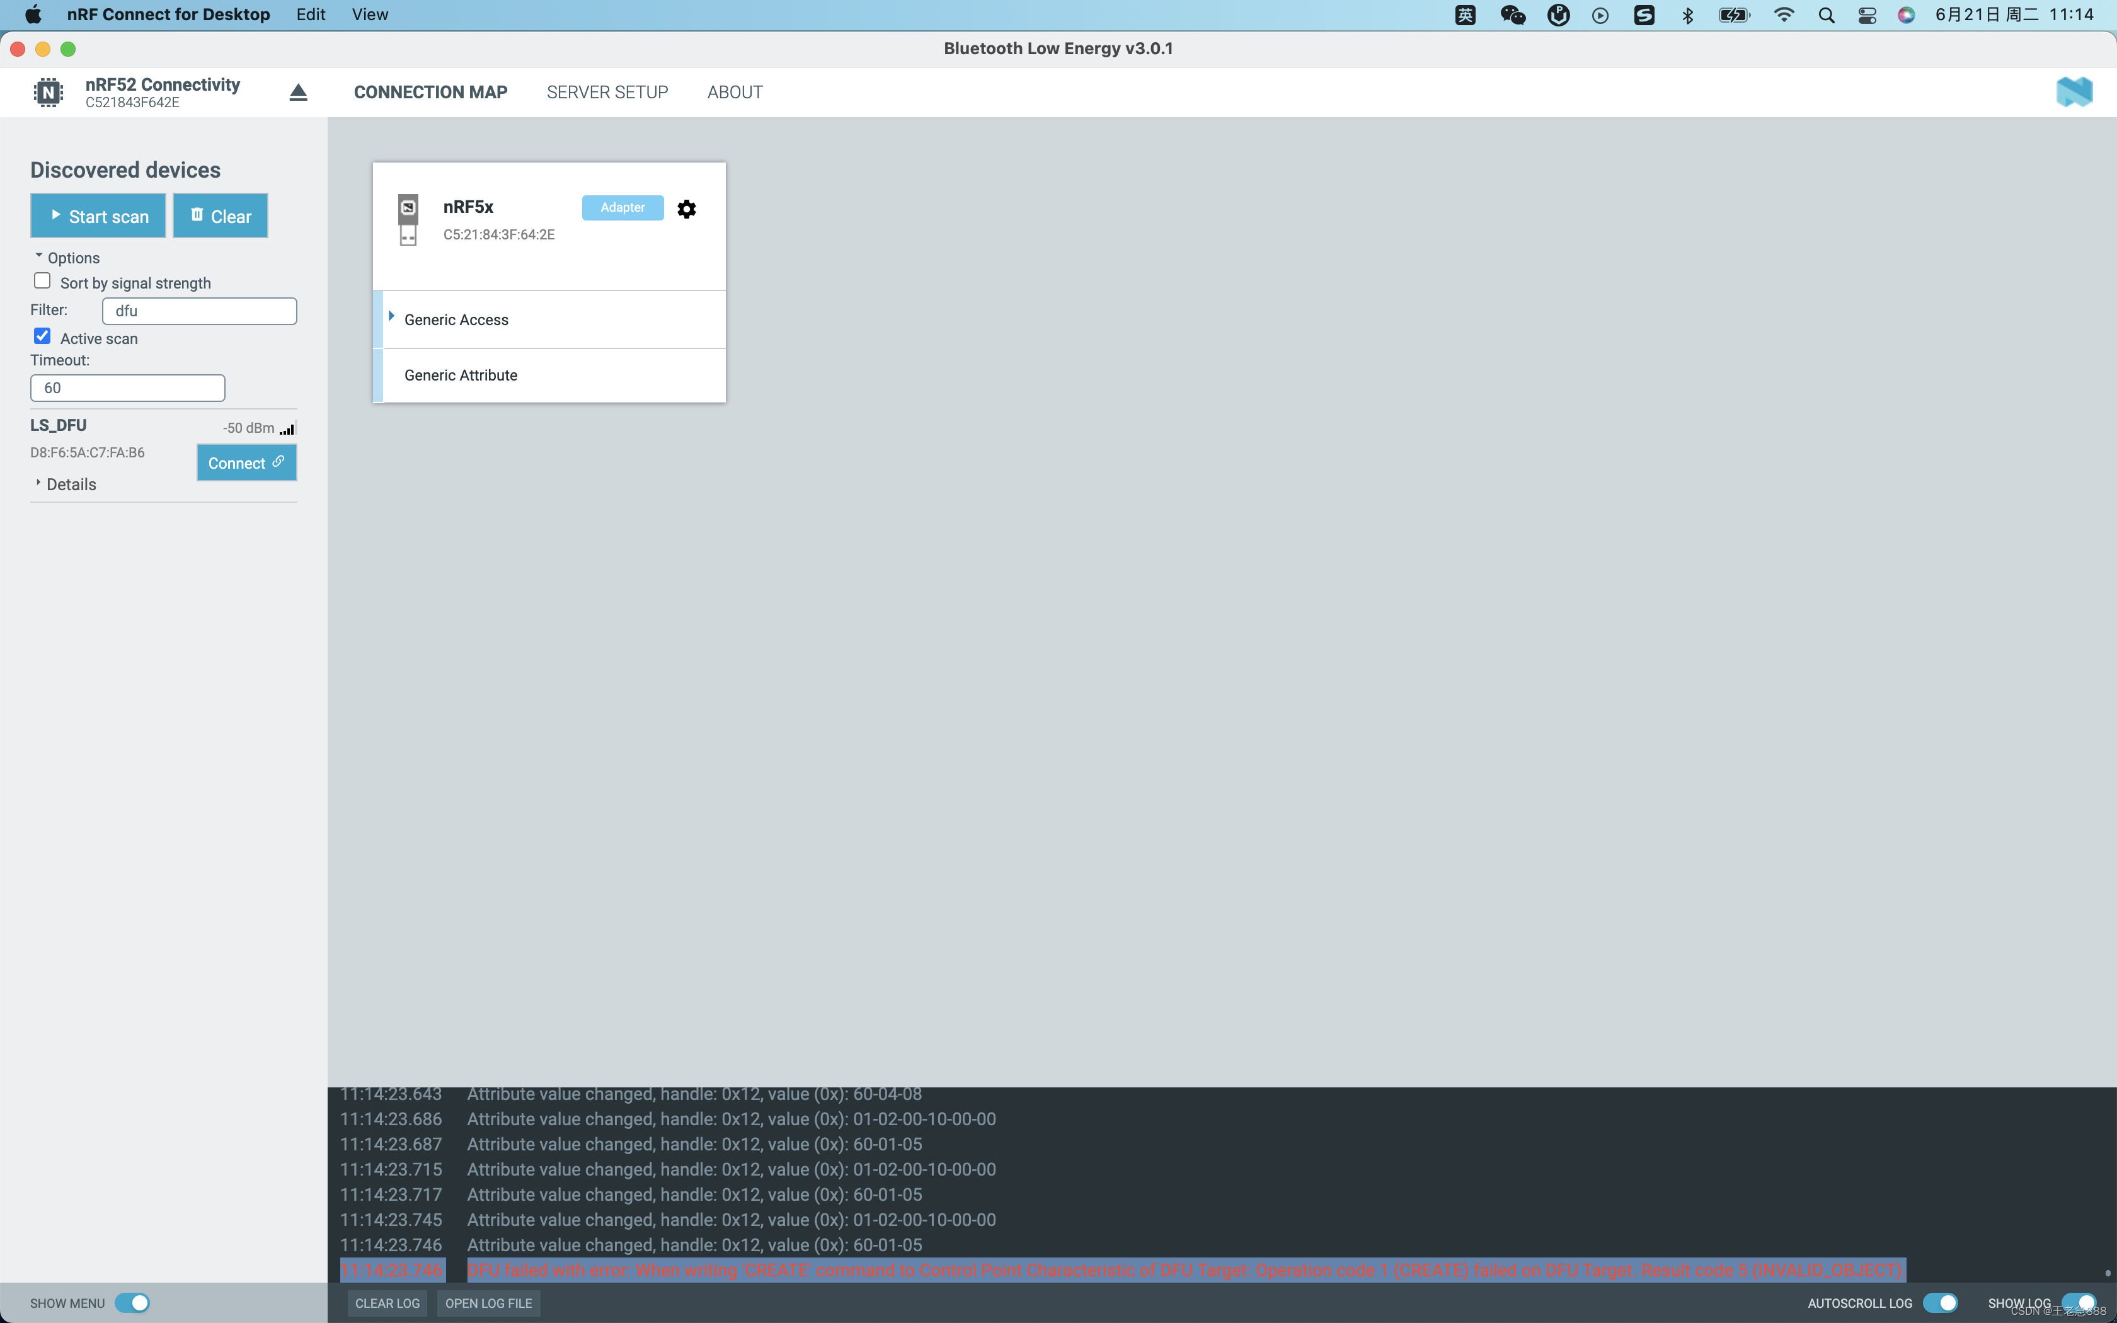Open the View menu

pyautogui.click(x=370, y=15)
